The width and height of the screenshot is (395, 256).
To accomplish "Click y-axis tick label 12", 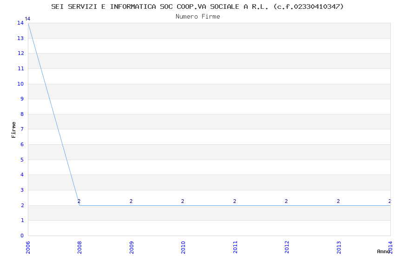I will [20, 53].
